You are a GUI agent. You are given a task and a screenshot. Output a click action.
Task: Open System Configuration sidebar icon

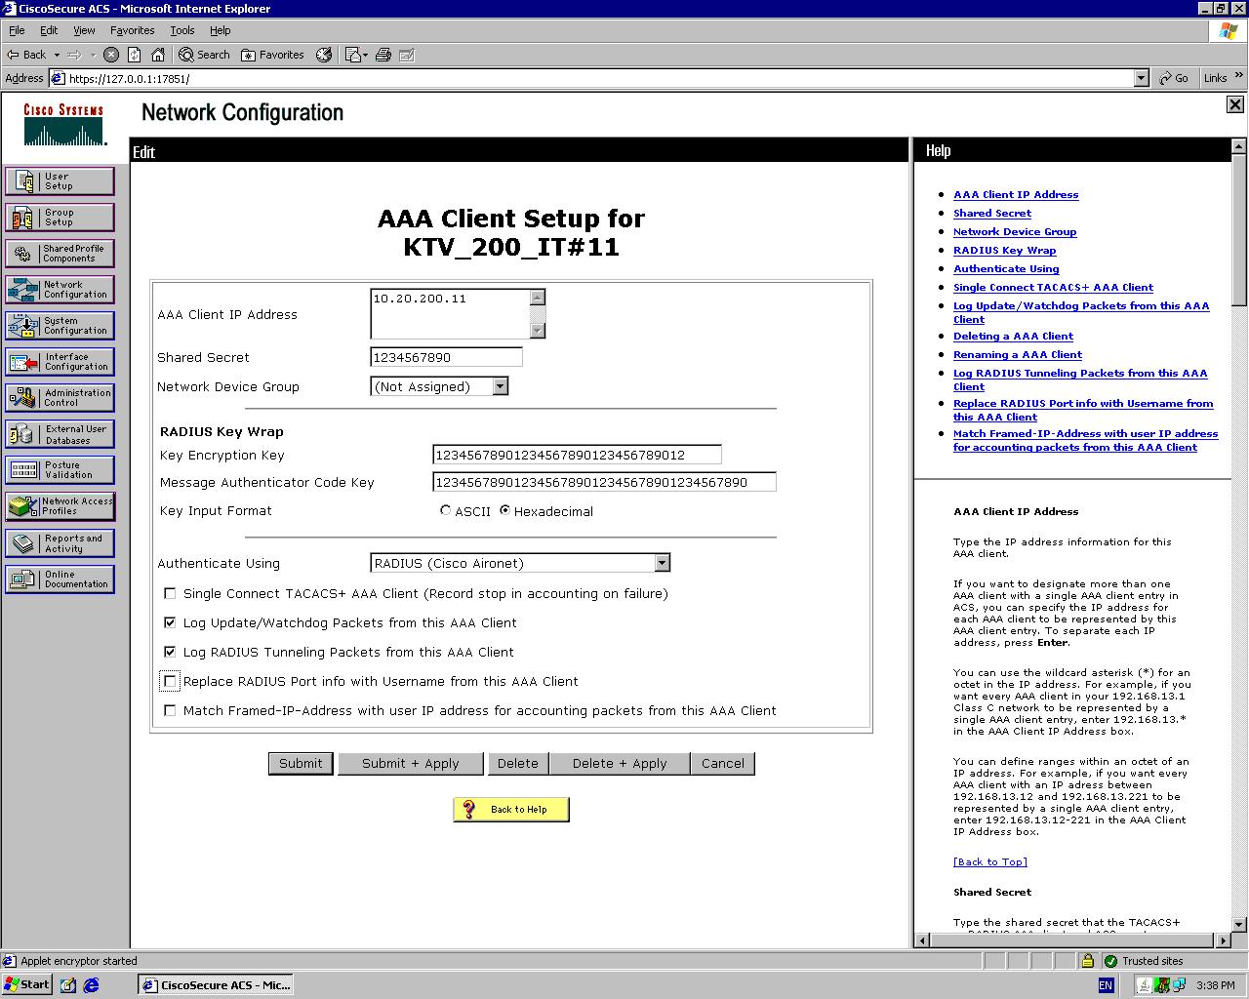[x=60, y=326]
